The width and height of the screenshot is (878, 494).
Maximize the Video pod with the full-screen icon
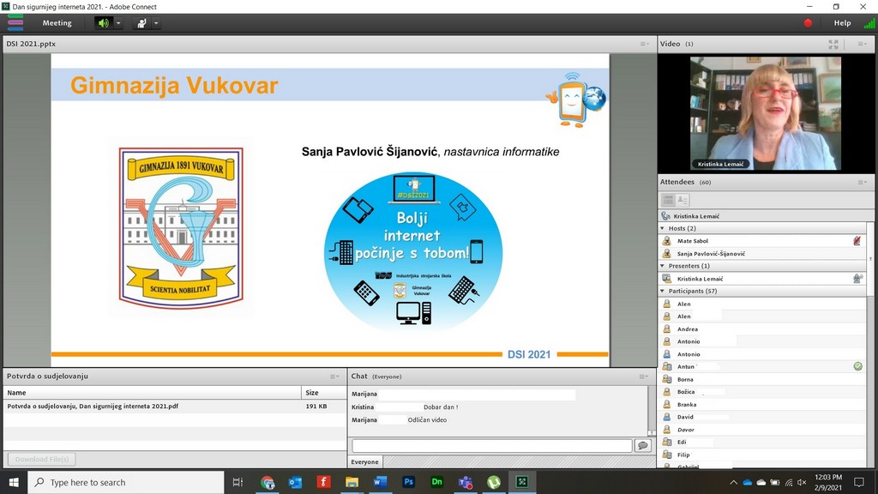[833, 44]
